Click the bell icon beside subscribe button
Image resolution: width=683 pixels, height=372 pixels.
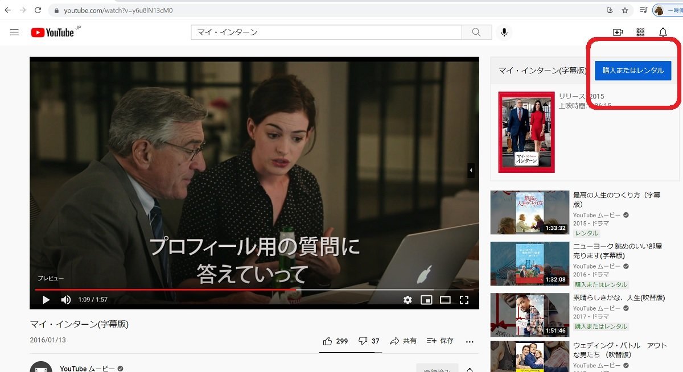click(x=470, y=369)
